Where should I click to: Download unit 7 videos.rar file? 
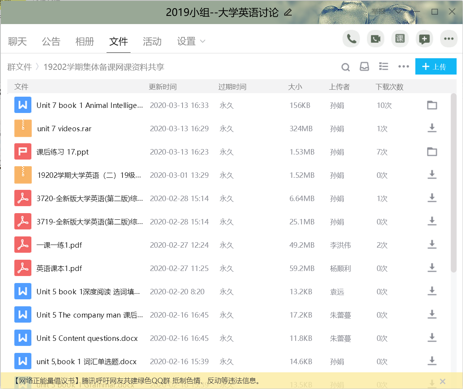coord(432,129)
